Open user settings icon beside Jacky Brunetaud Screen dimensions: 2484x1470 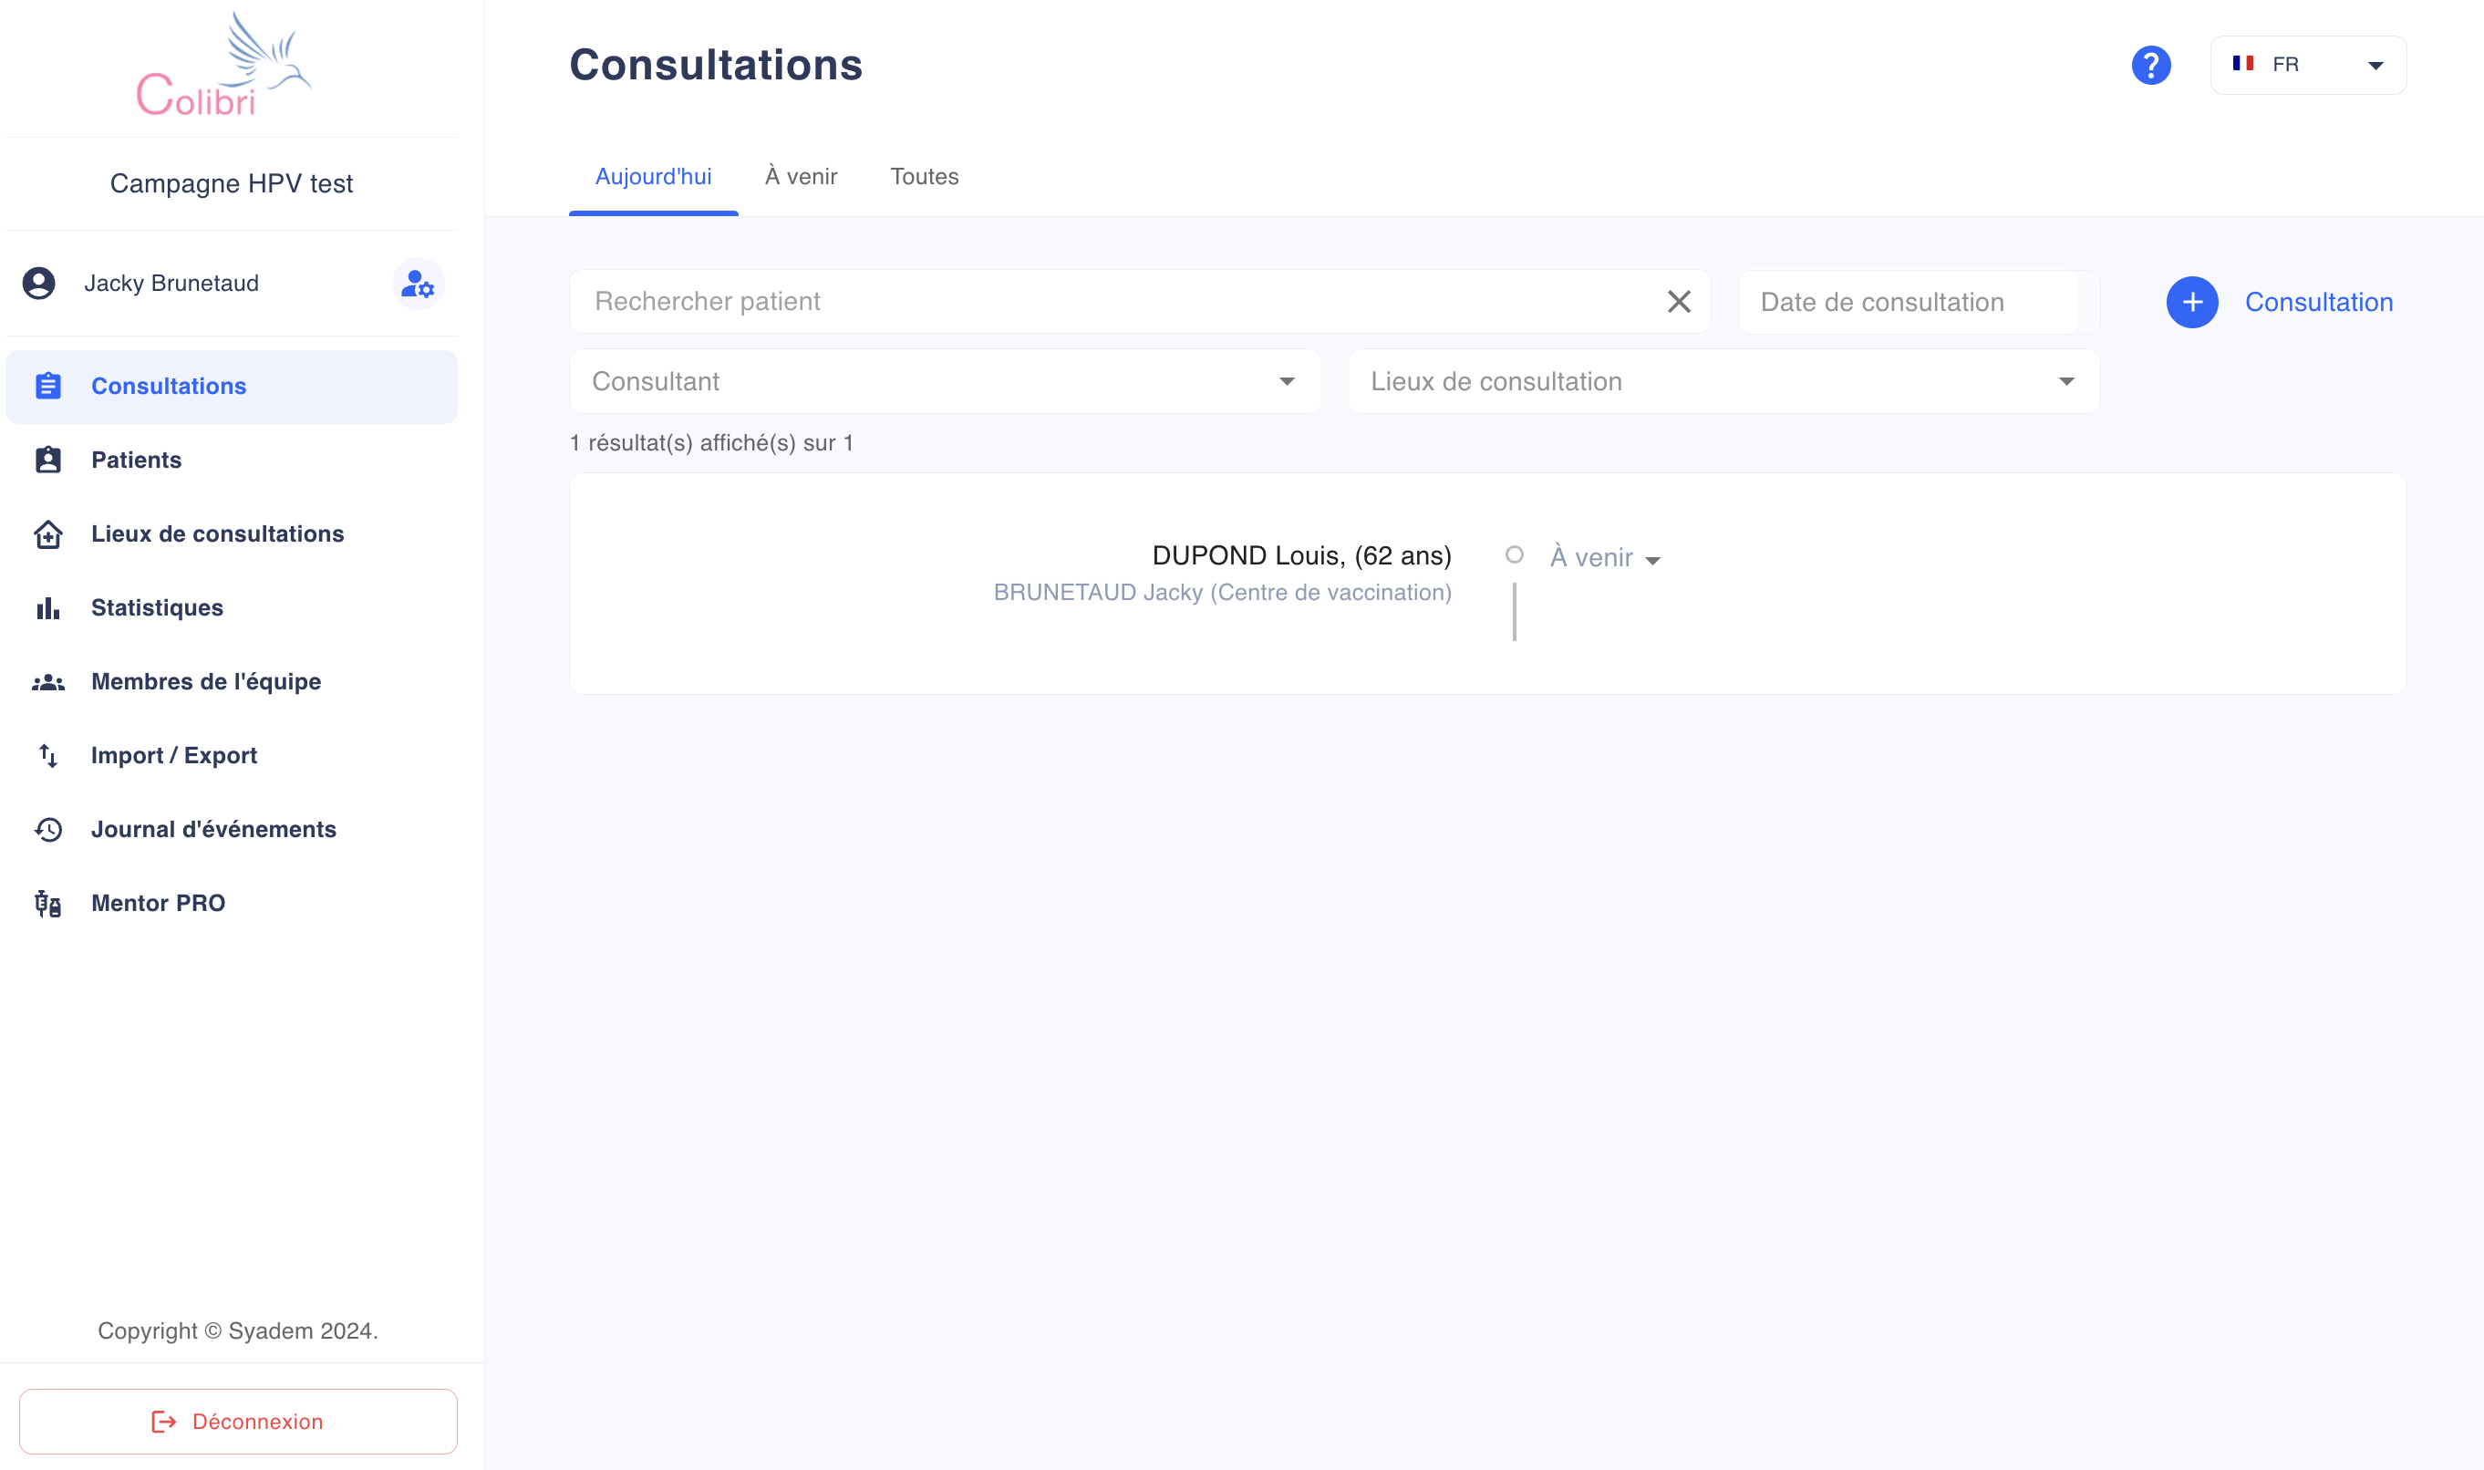418,285
